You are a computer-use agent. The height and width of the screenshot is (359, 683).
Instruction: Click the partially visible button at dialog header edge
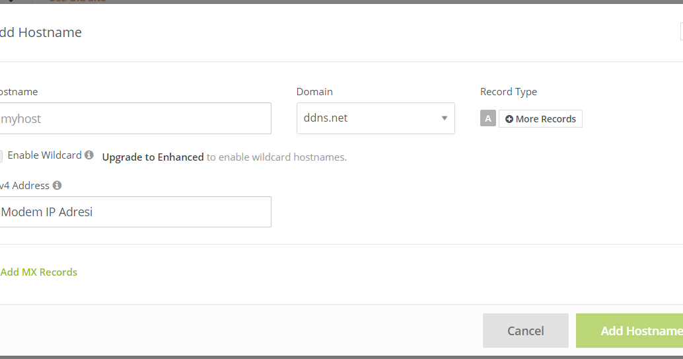[681, 32]
